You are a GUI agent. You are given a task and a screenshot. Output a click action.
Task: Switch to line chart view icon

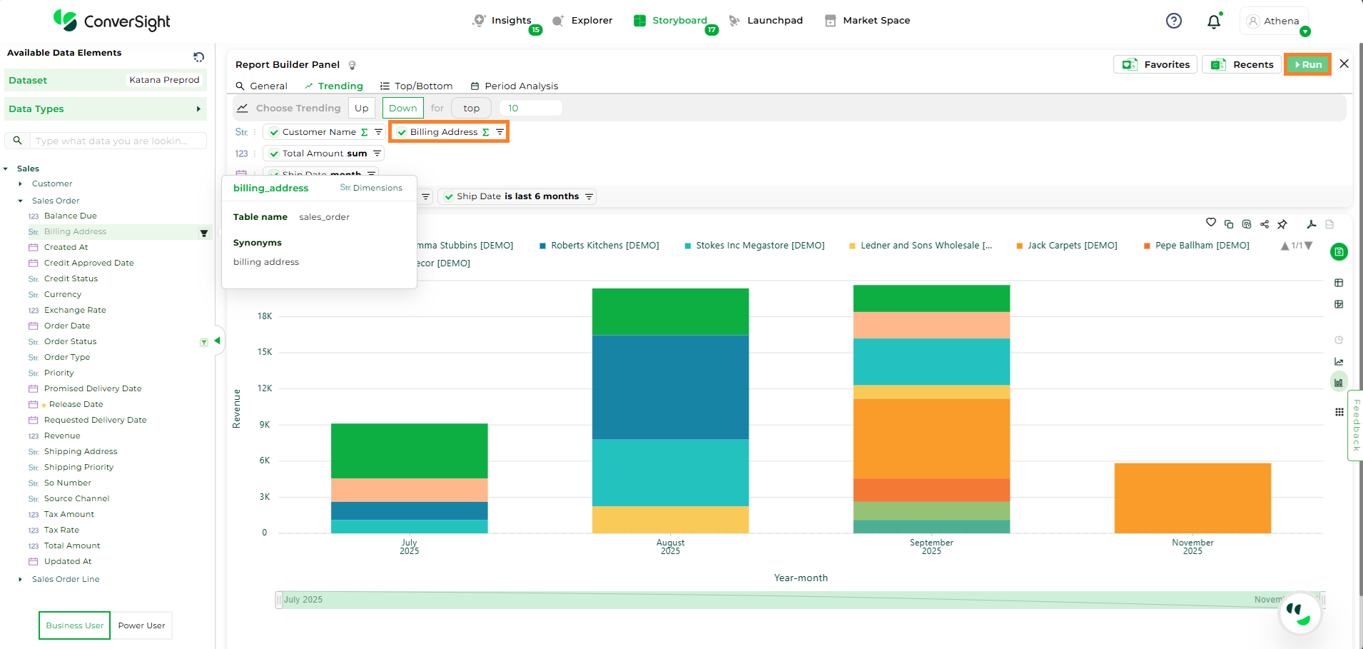pos(1339,361)
